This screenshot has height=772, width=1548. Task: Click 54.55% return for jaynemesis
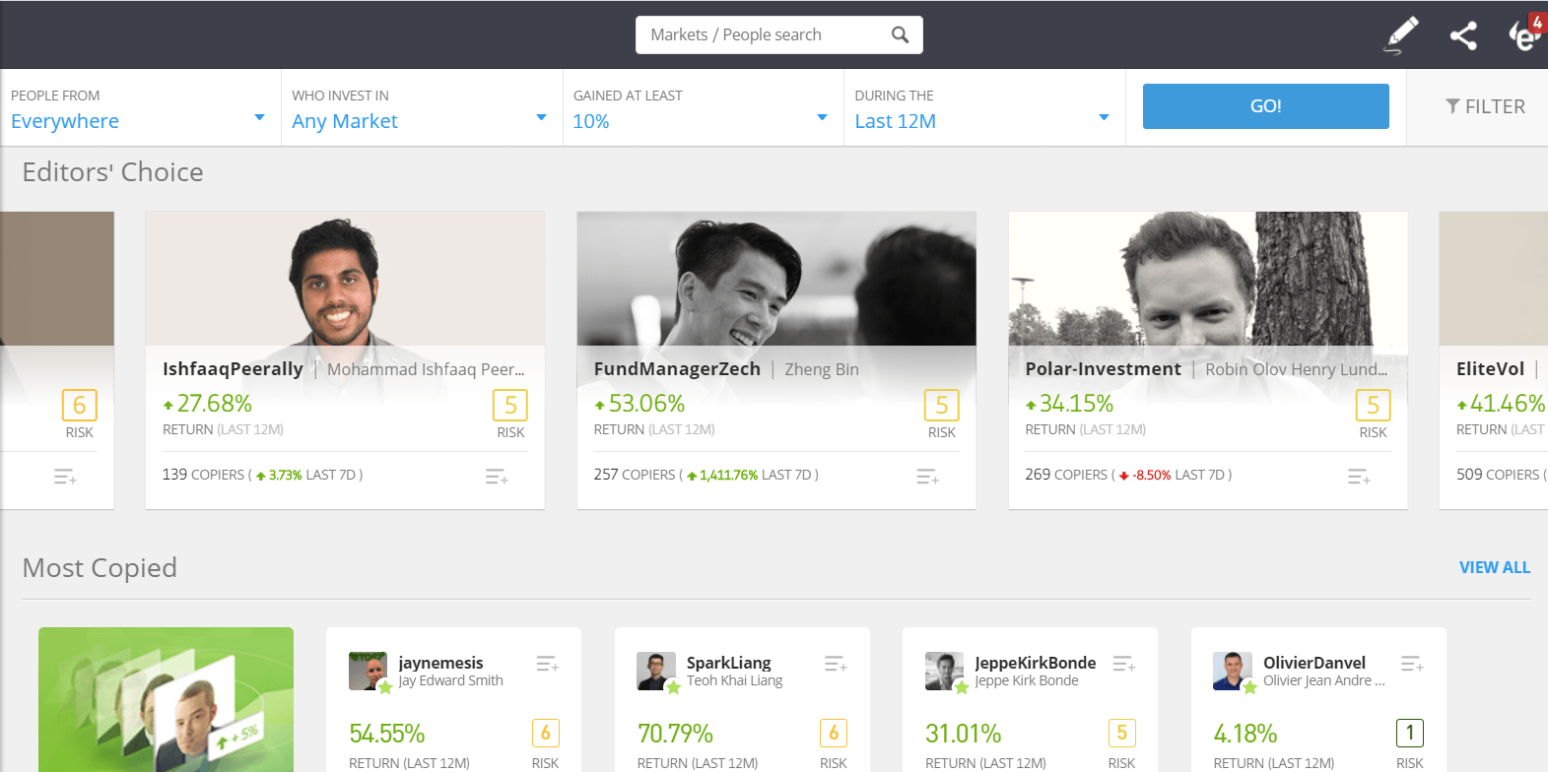click(387, 734)
